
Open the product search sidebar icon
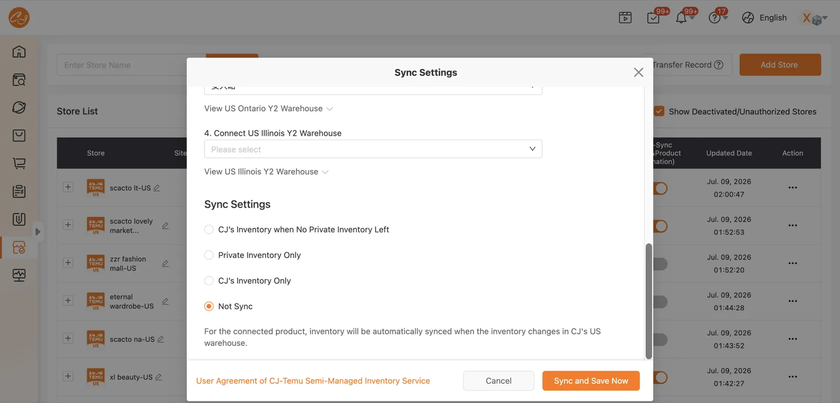click(19, 80)
